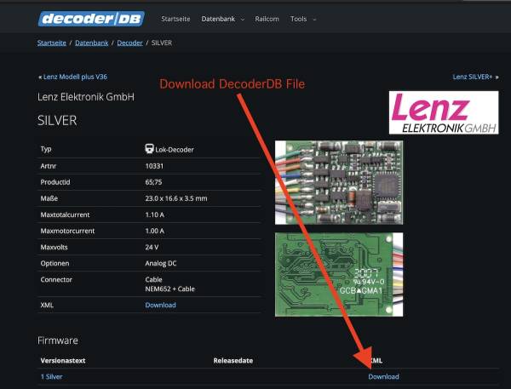Click the Lok-Decoder type icon

click(x=150, y=149)
